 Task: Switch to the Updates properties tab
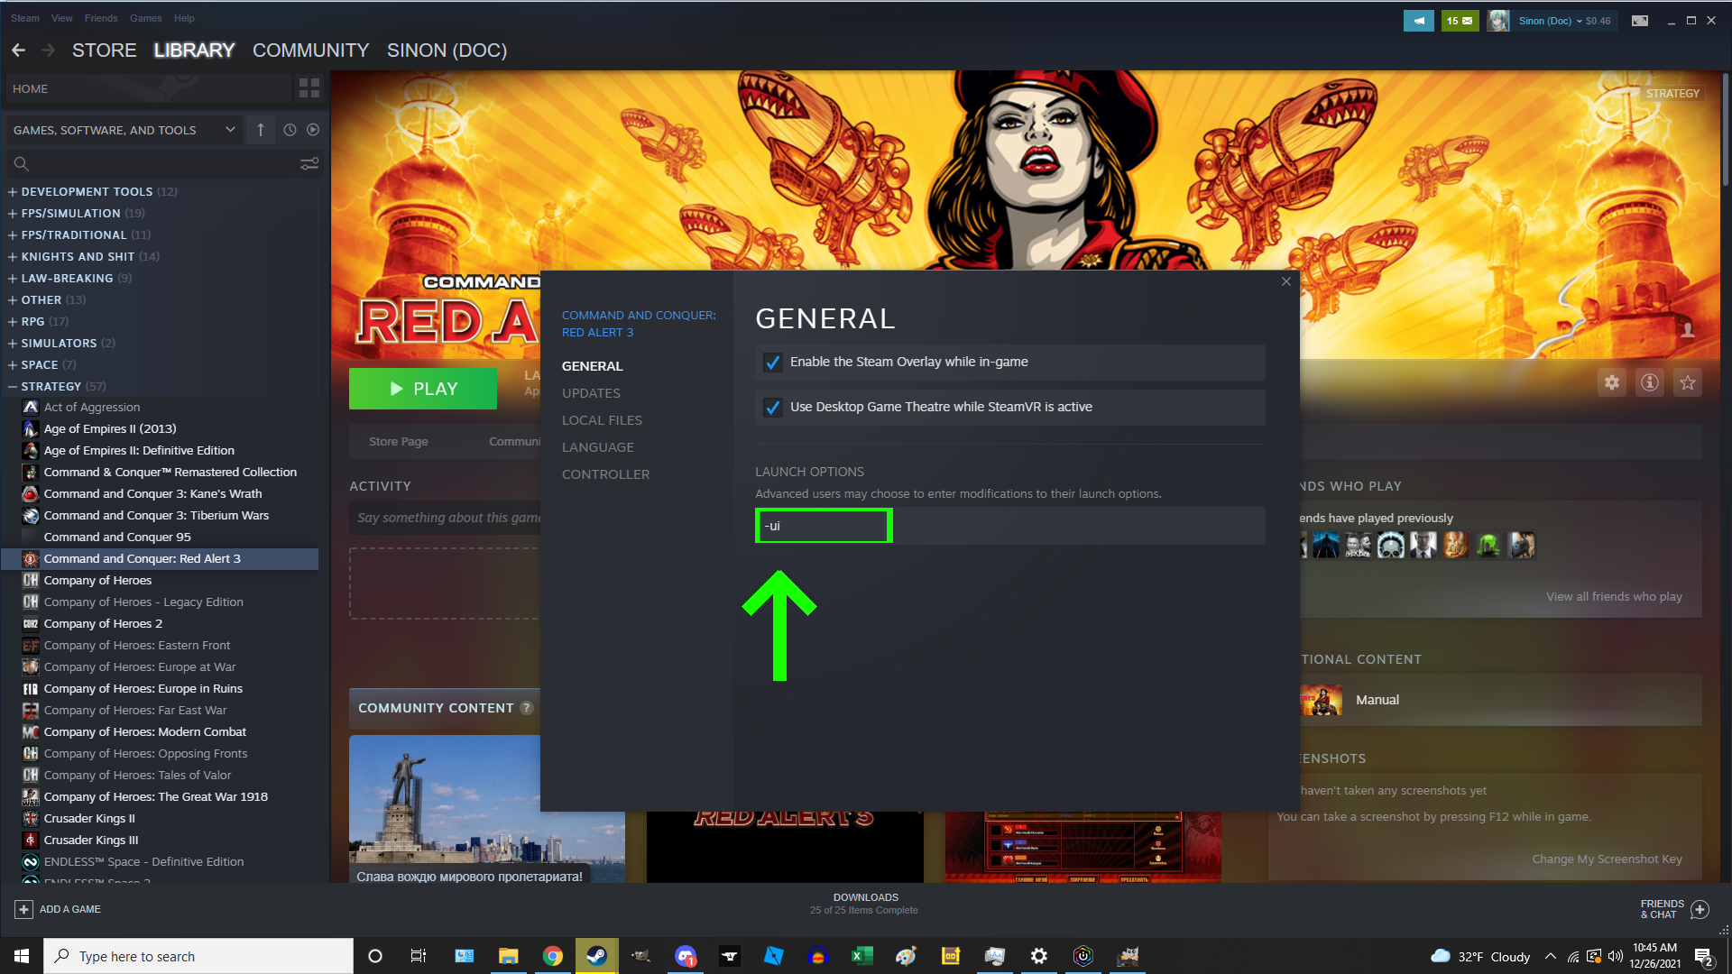point(591,393)
